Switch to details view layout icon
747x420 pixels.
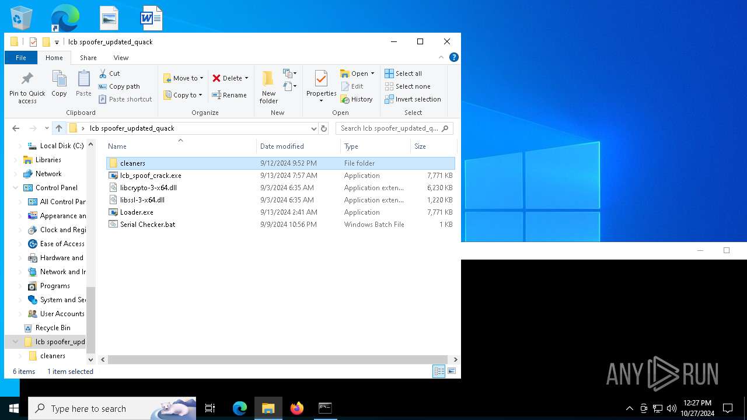tap(439, 372)
